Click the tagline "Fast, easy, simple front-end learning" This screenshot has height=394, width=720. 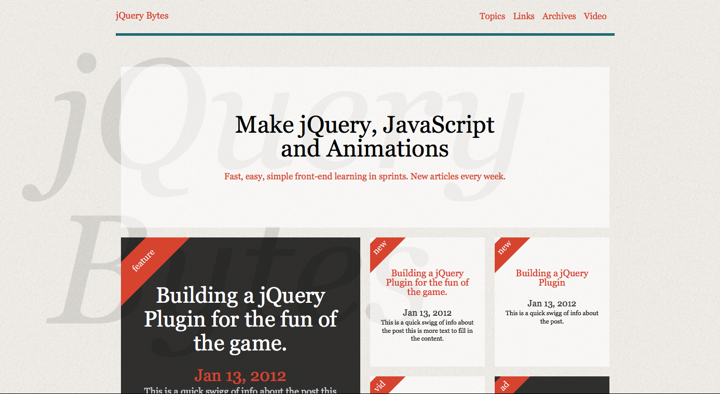pyautogui.click(x=365, y=176)
